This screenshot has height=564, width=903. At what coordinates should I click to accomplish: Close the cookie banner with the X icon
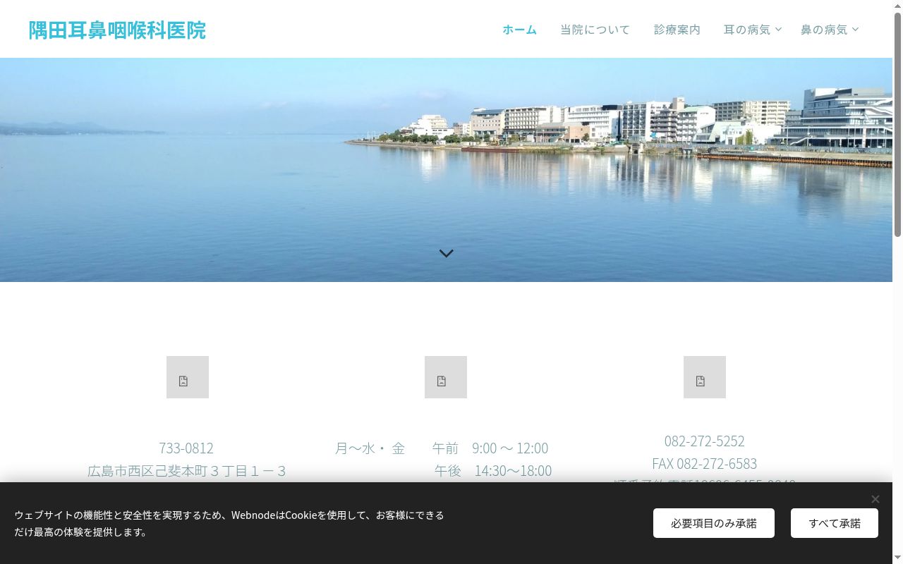point(875,499)
